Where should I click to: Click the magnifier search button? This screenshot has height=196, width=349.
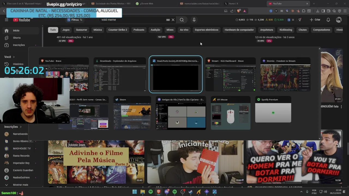click(182, 20)
